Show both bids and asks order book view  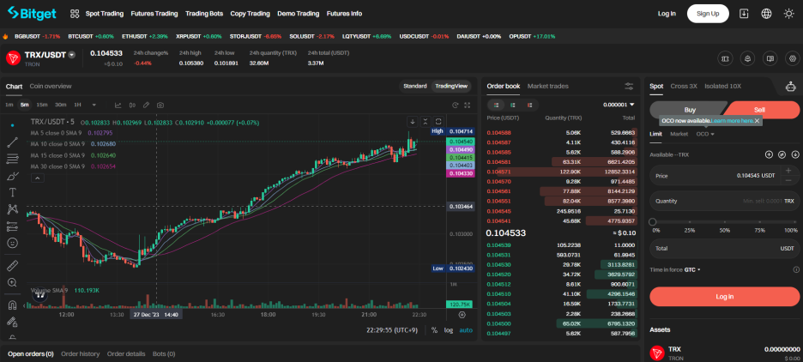tap(496, 105)
